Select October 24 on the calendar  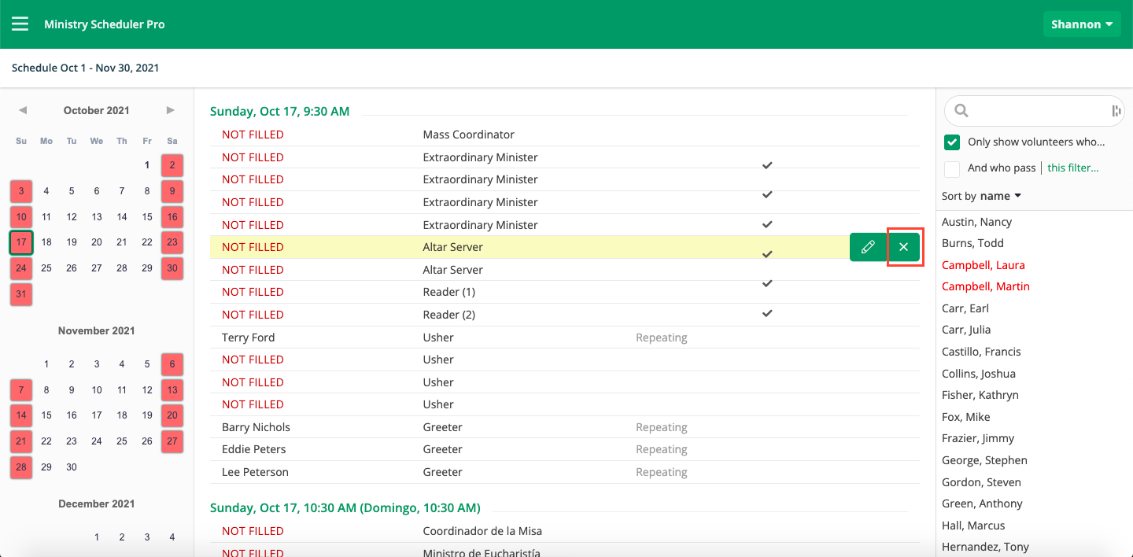[x=21, y=267]
